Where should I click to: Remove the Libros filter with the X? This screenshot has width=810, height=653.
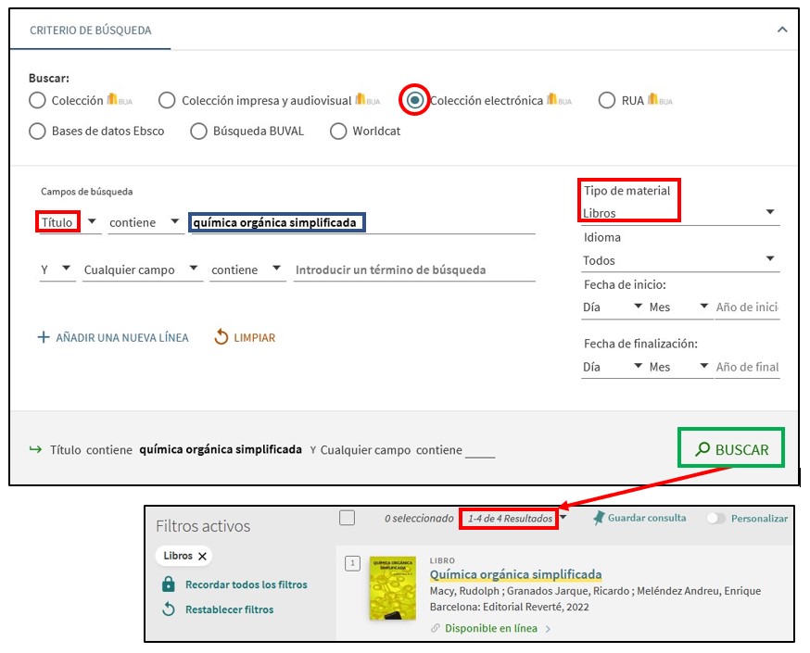(202, 556)
